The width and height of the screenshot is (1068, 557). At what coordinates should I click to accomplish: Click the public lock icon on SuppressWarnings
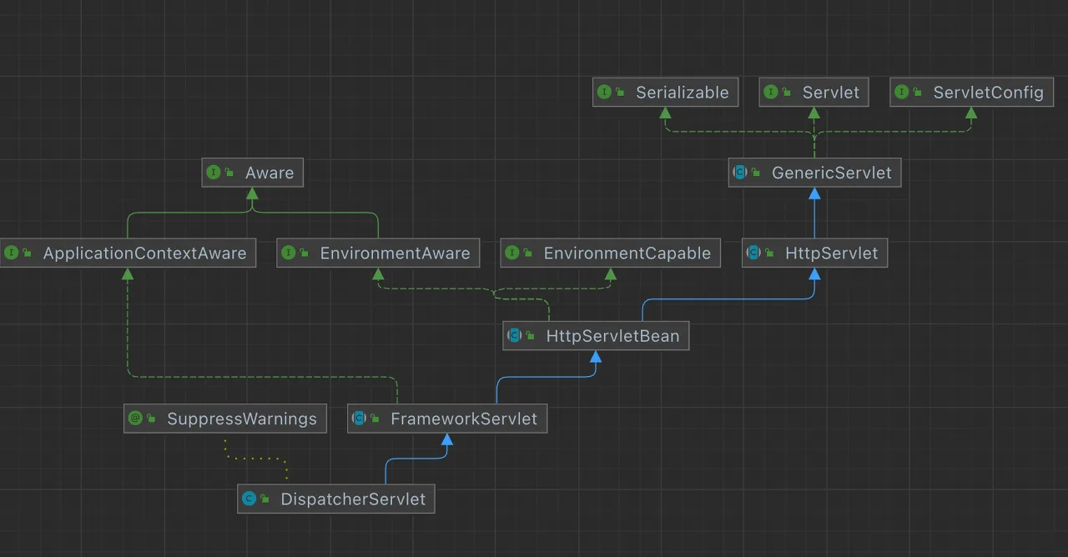[x=151, y=419]
